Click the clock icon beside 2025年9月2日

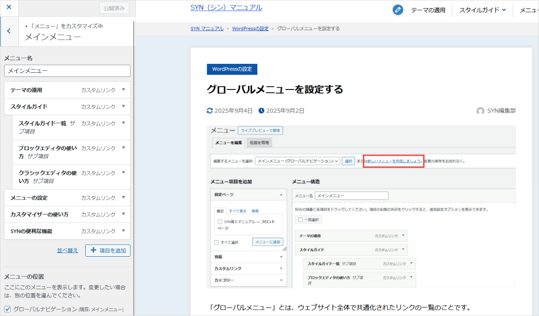pyautogui.click(x=261, y=111)
